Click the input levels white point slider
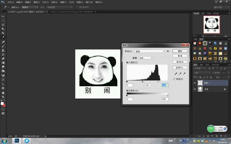The image size is (231, 144). tap(158, 81)
